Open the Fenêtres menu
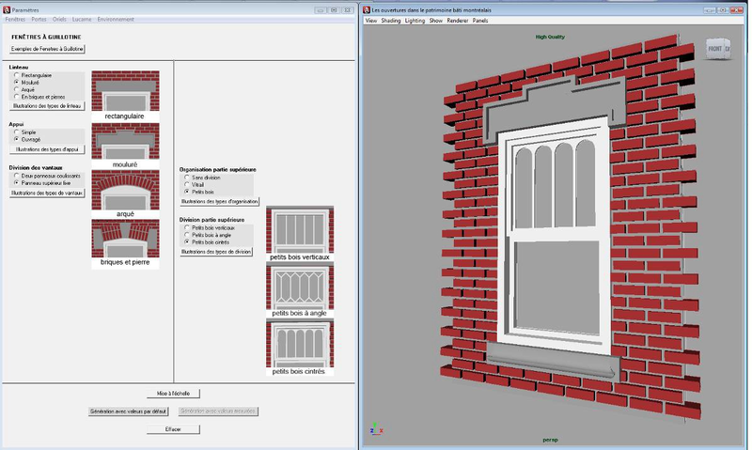The height and width of the screenshot is (450, 752). pos(15,20)
